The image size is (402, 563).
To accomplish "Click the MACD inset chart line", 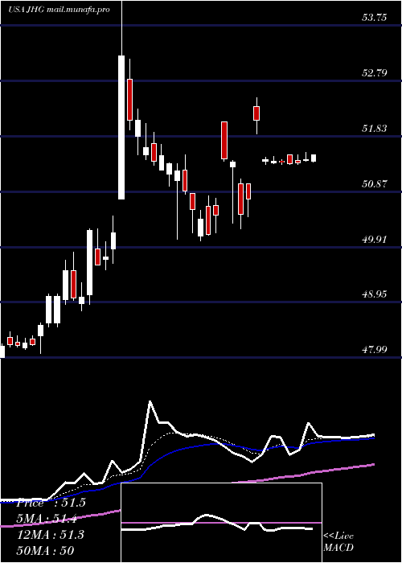I will coord(217,524).
